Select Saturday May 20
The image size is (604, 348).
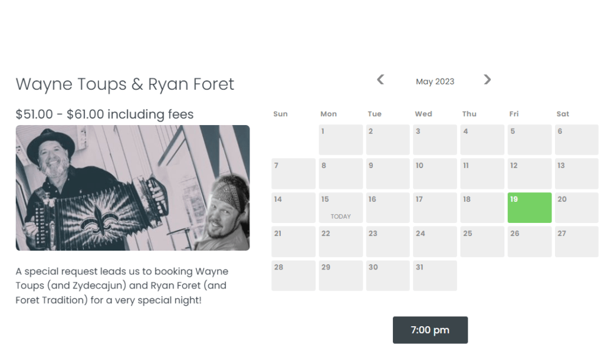point(576,208)
